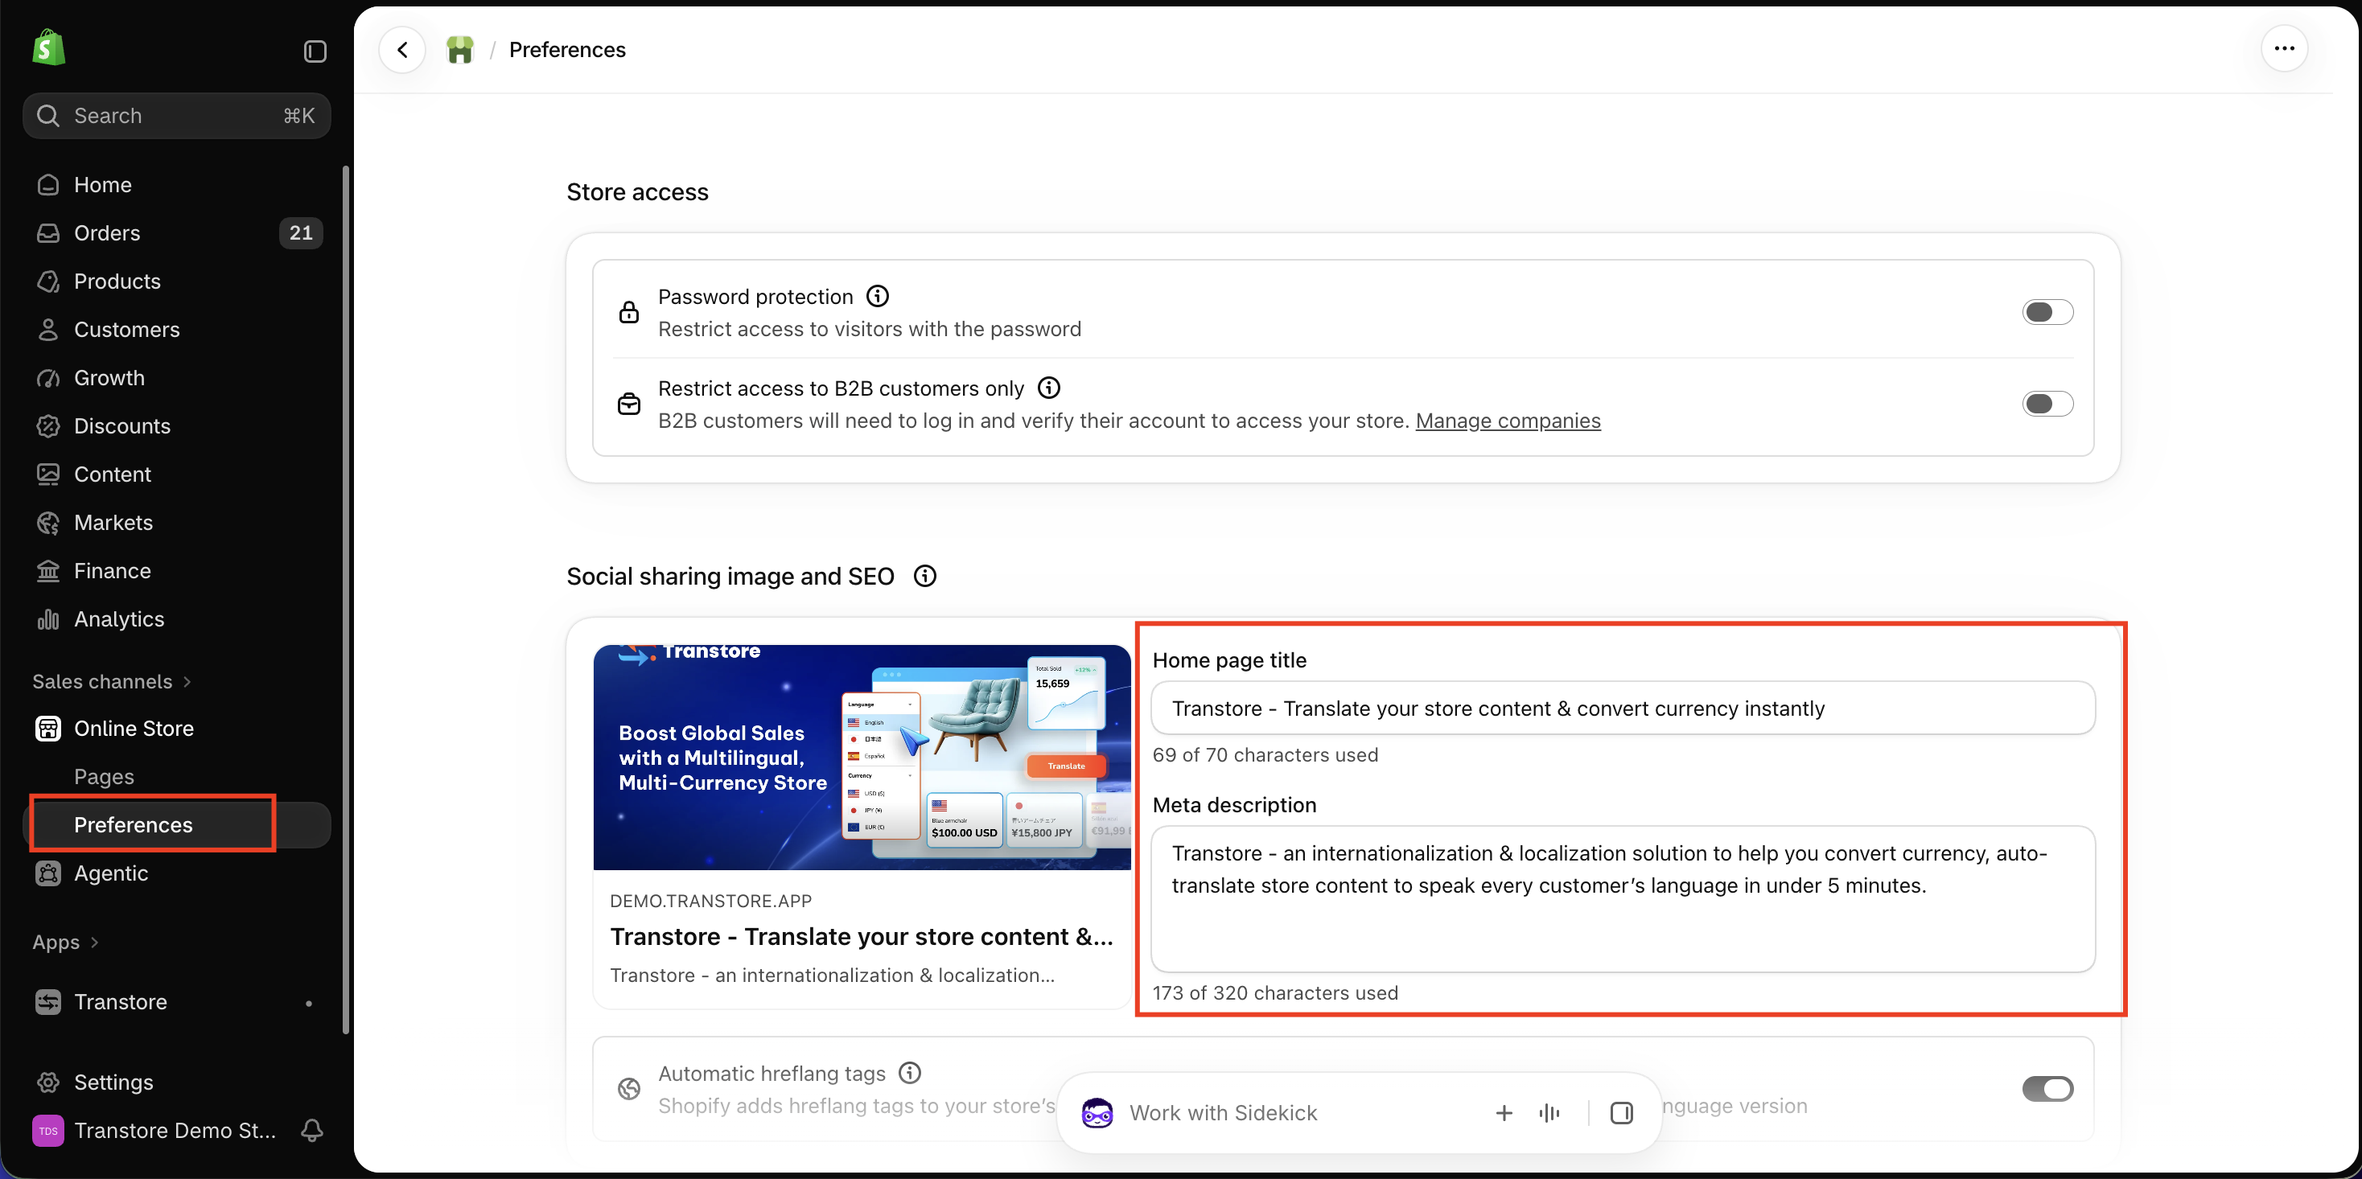Open the Transtore app
This screenshot has height=1179, width=2362.
click(177, 1002)
